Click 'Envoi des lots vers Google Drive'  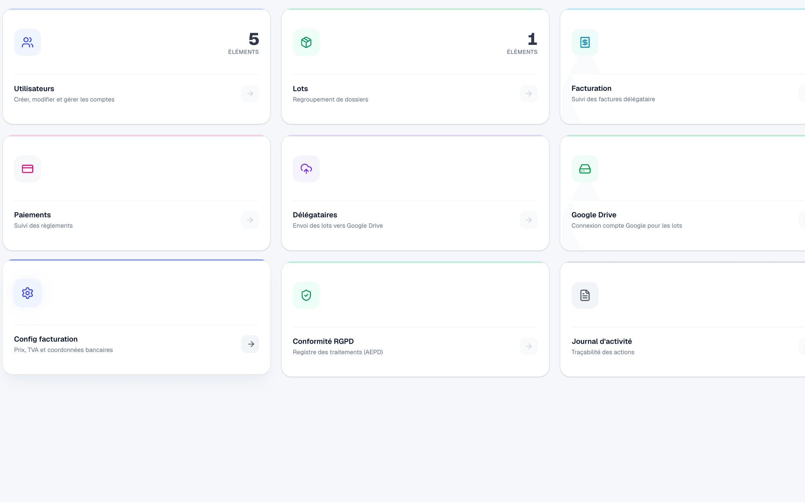[338, 226]
